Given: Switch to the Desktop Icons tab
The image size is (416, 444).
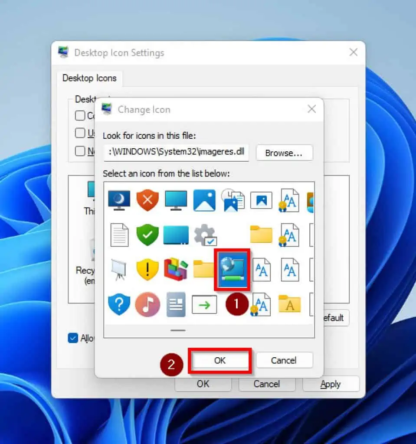Looking at the screenshot, I should point(89,78).
